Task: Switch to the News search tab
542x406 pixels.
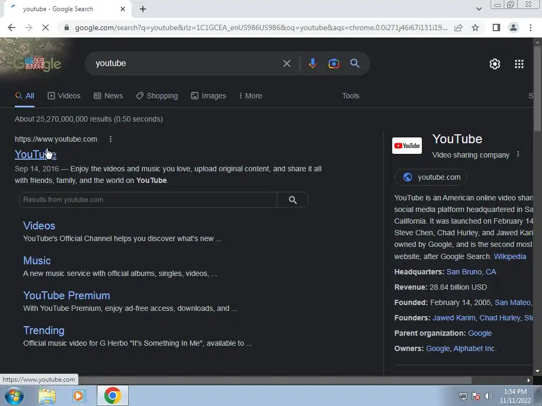Action: coord(108,96)
